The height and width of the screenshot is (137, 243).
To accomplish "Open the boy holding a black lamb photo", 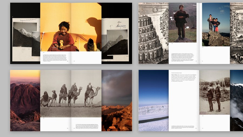I will 183,23.
